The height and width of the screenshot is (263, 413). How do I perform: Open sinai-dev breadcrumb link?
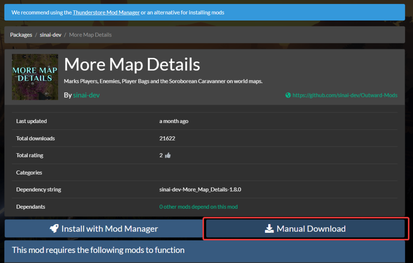coord(50,35)
